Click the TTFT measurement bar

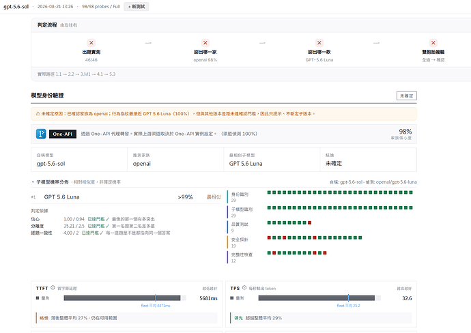click(x=125, y=298)
